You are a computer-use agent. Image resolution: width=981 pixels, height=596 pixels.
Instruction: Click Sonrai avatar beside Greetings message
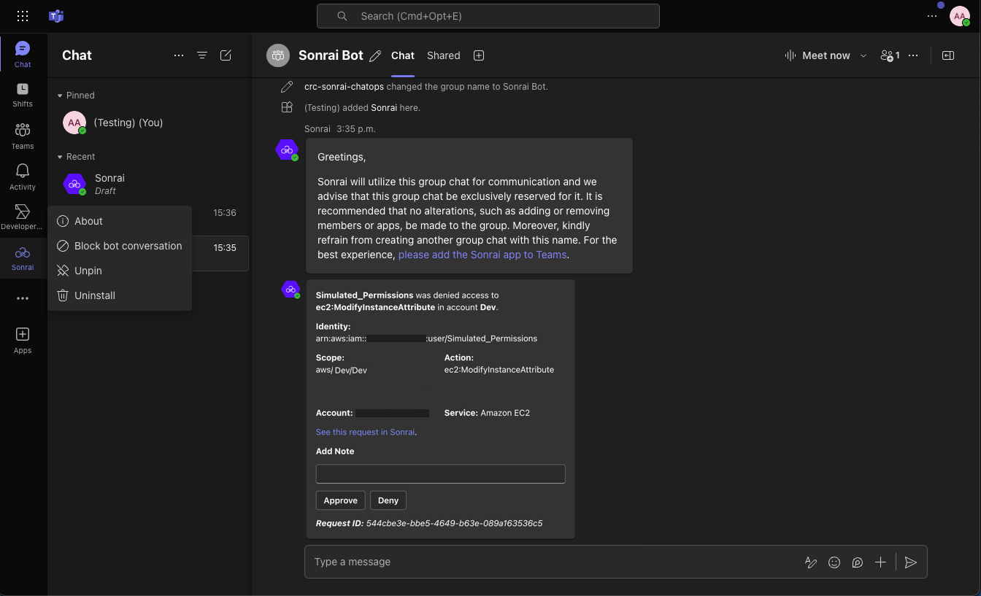[x=287, y=150]
